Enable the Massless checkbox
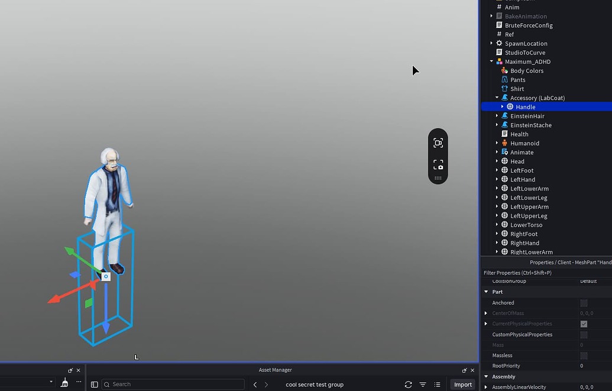This screenshot has width=612, height=391. [x=584, y=356]
